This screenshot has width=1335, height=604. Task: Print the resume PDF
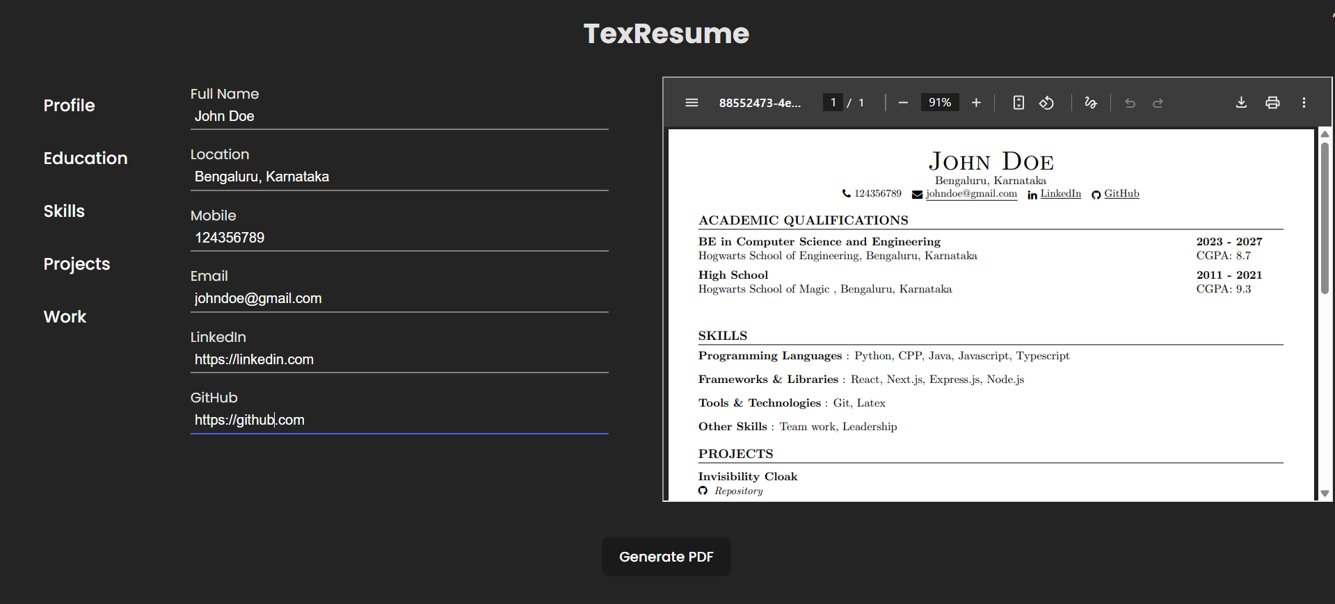1272,103
